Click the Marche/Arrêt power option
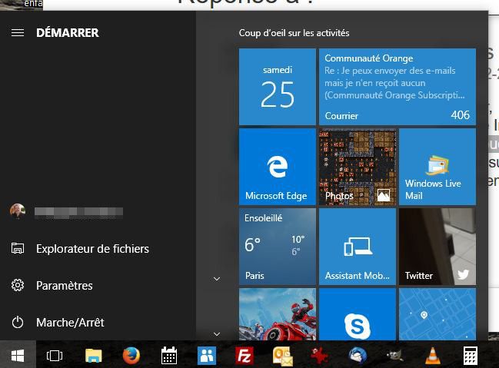The width and height of the screenshot is (499, 368). pos(69,323)
